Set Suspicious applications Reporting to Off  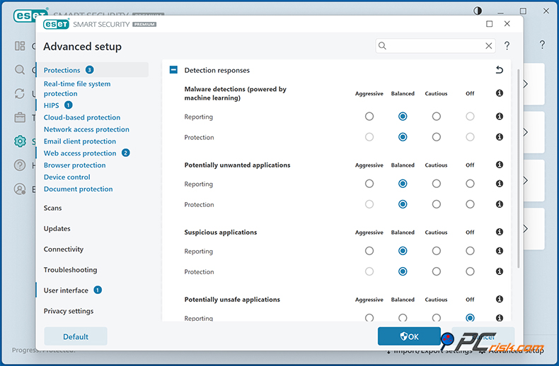(470, 251)
